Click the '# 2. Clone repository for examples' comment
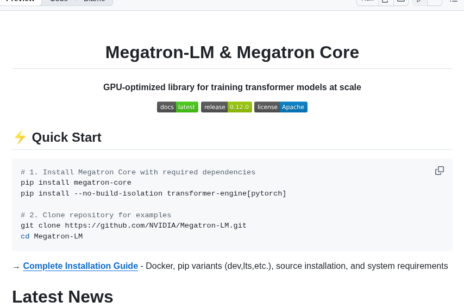The image size is (464, 308). tap(96, 215)
